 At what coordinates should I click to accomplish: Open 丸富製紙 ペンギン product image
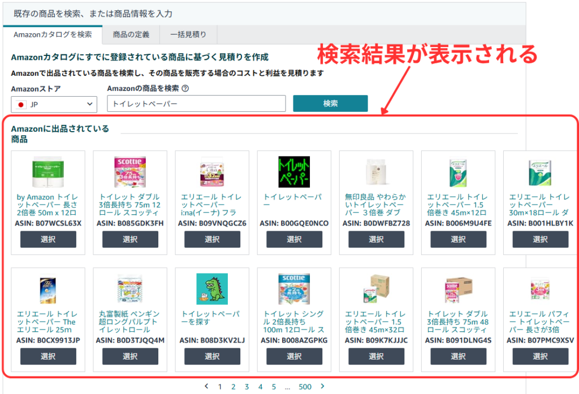pyautogui.click(x=130, y=289)
